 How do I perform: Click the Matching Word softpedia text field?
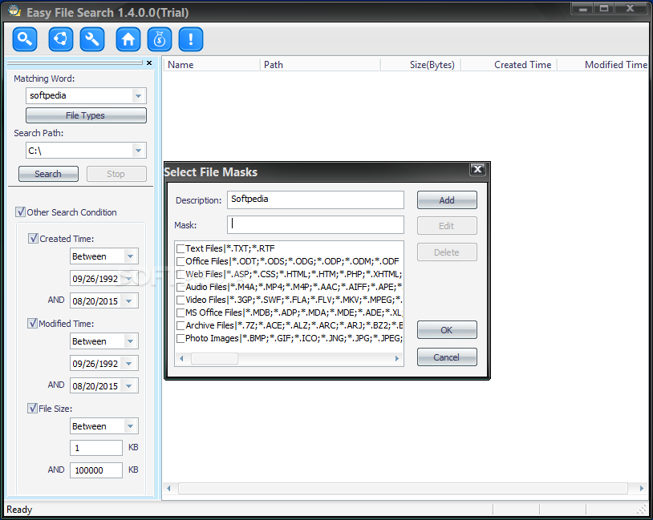point(79,95)
